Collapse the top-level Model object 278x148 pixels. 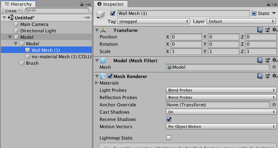coord(10,37)
